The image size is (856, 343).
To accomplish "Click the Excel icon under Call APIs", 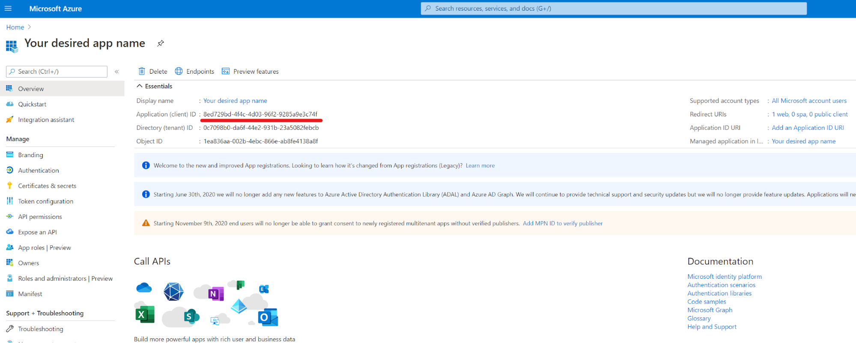I will (144, 315).
